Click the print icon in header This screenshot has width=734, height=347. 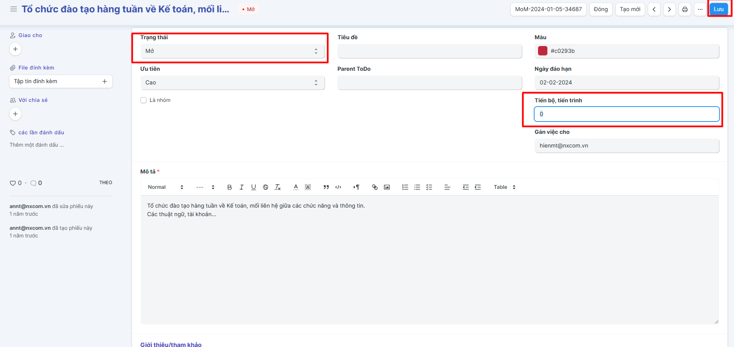[x=685, y=9]
